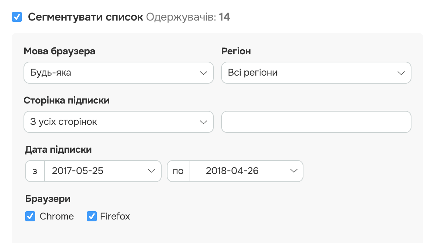Click the chevron arrow in Будь-яка dropdown
Image resolution: width=435 pixels, height=243 pixels.
[204, 73]
